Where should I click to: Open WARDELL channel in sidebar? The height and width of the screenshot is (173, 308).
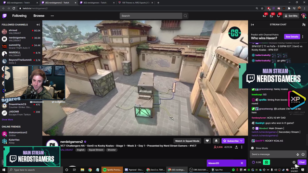[x=21, y=54]
